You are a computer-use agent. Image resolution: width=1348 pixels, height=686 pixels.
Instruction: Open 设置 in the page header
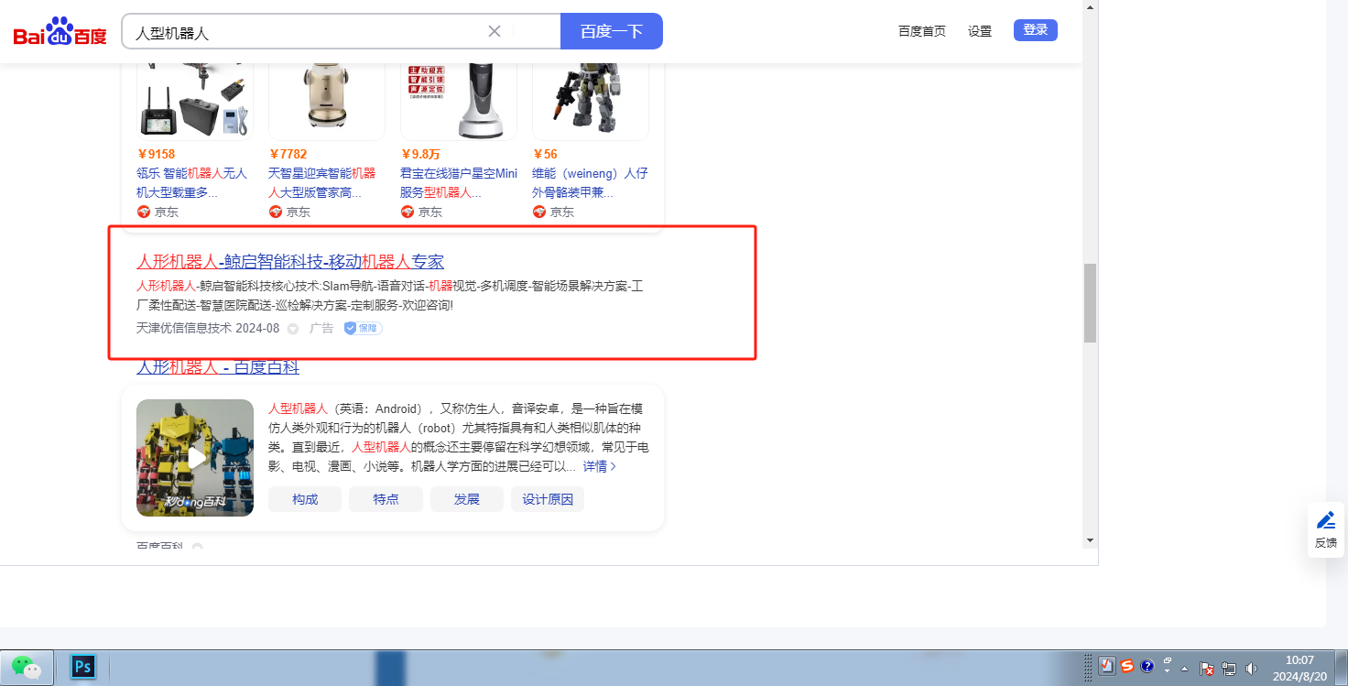coord(980,31)
